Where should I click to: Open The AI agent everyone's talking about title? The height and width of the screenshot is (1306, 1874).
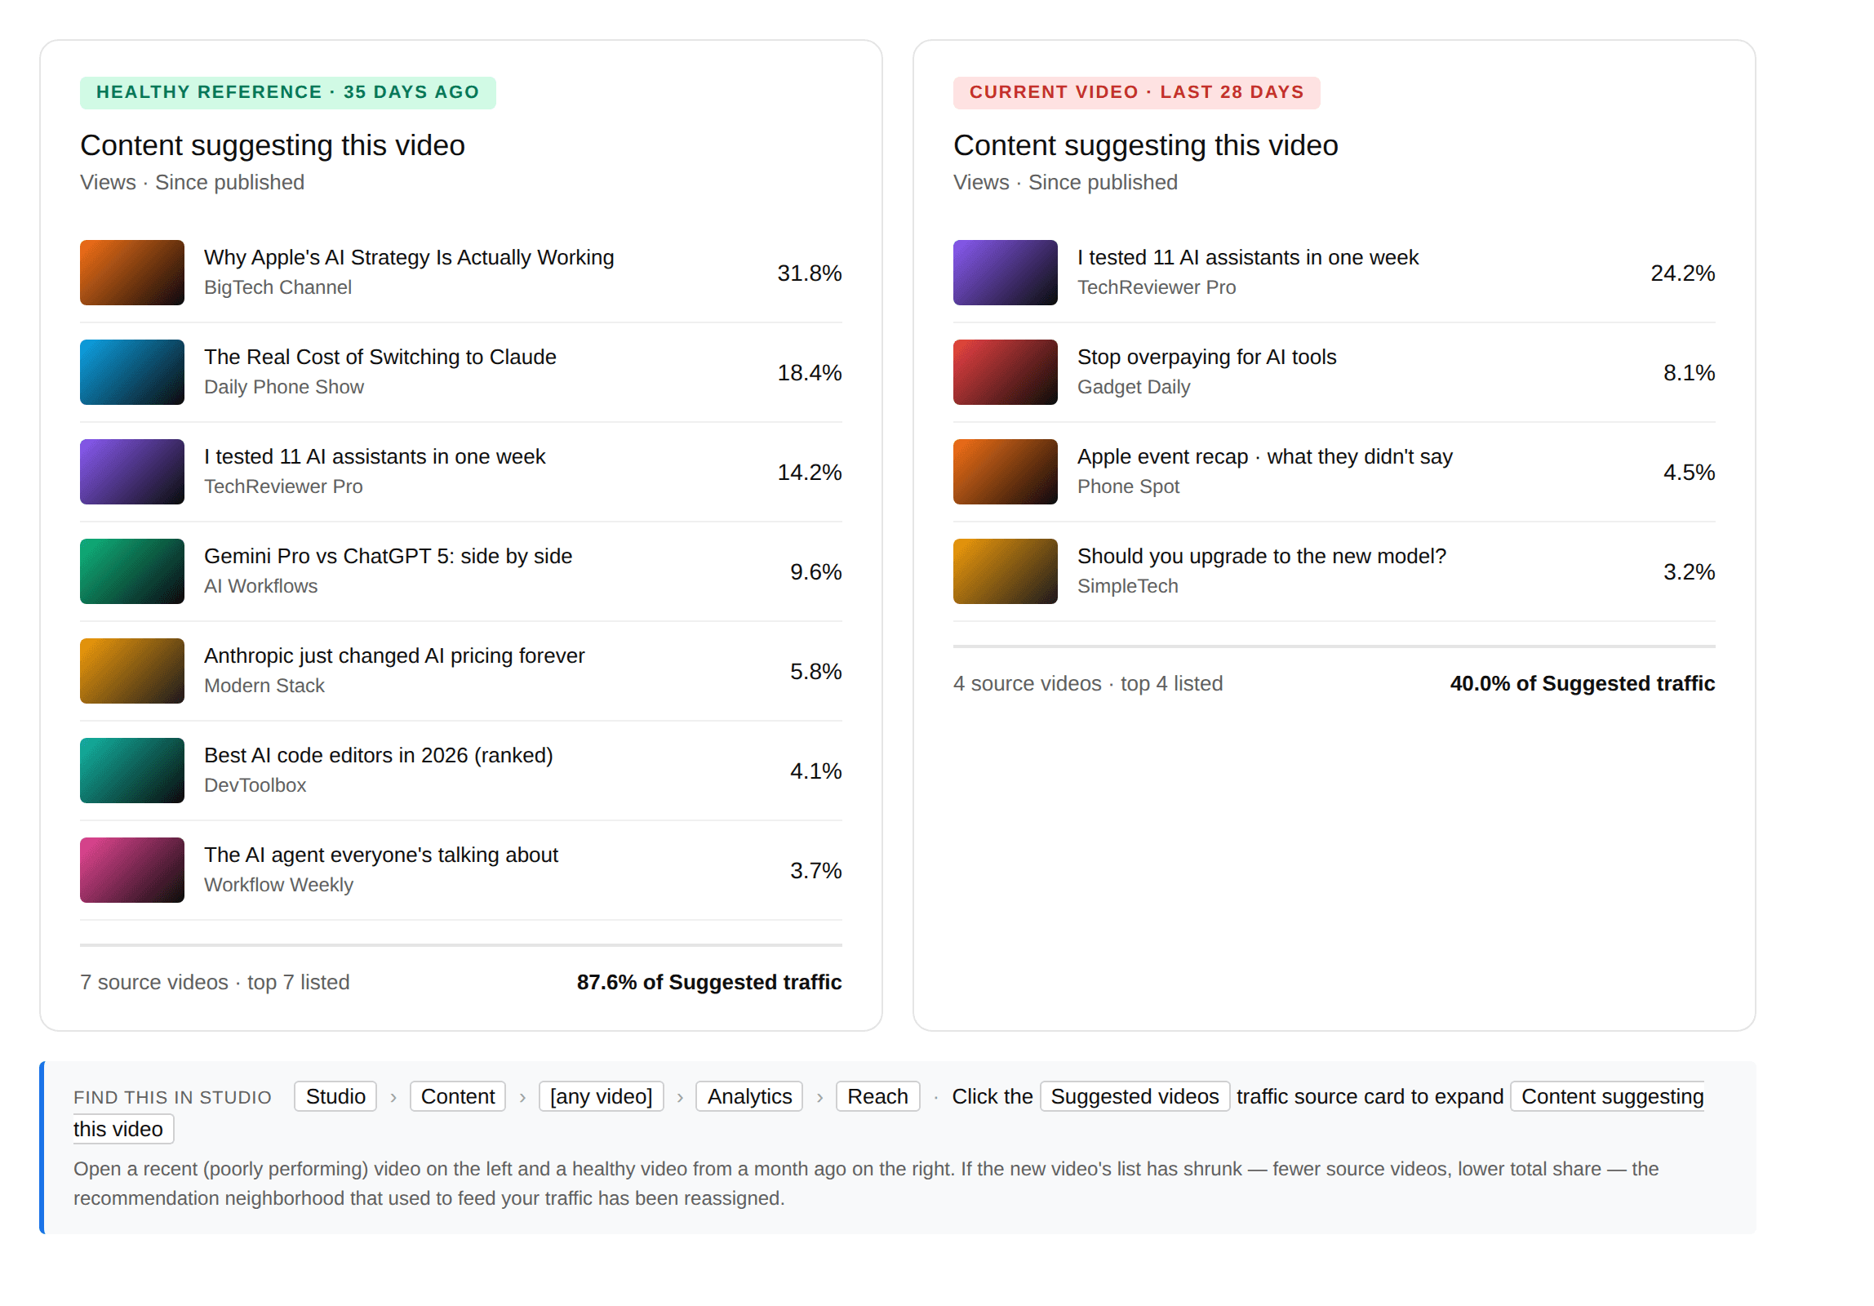pos(381,855)
